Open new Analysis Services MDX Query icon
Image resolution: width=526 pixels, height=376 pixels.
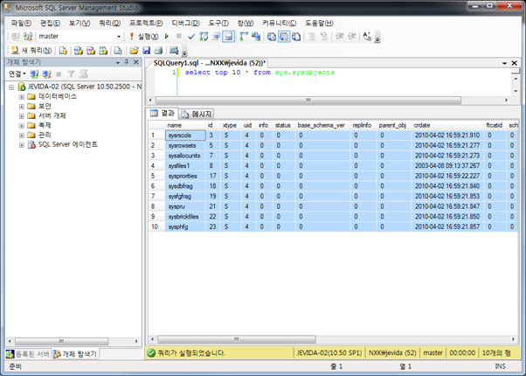coord(79,51)
